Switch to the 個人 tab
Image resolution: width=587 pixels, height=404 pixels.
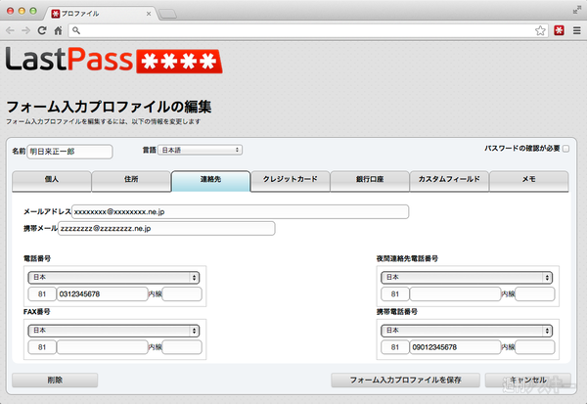click(52, 181)
